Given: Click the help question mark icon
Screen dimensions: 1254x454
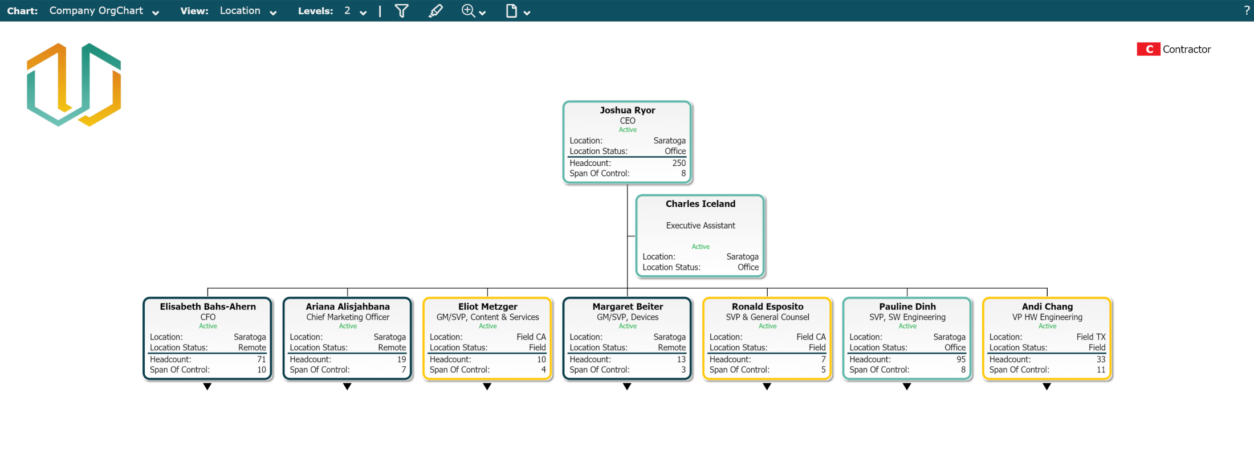Looking at the screenshot, I should 1247,11.
